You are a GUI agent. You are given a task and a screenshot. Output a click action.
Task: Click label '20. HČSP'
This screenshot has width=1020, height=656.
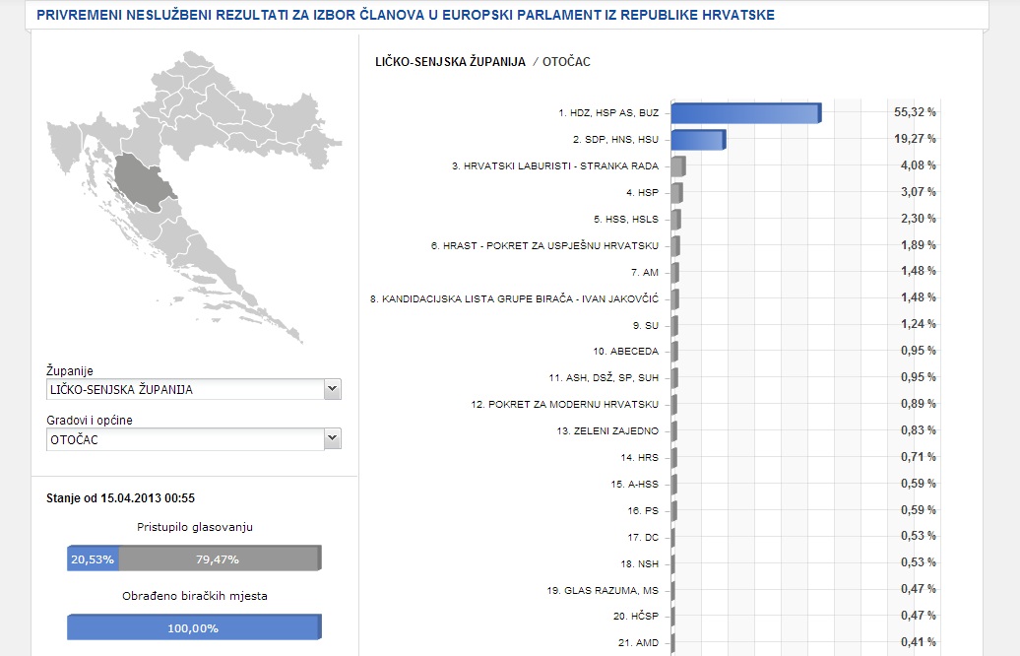(x=636, y=617)
